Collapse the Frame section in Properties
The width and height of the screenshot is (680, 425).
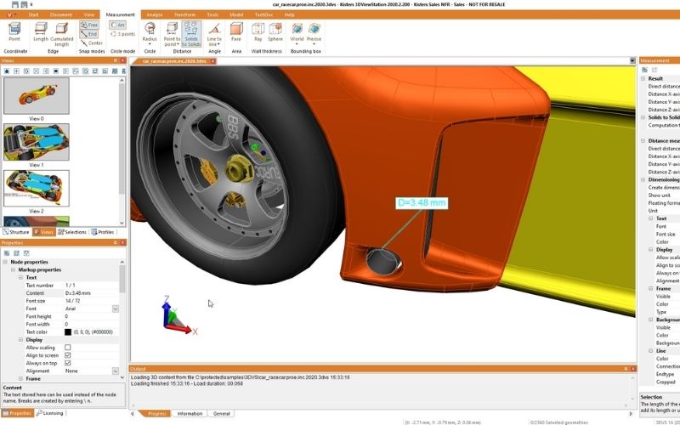pyautogui.click(x=20, y=378)
